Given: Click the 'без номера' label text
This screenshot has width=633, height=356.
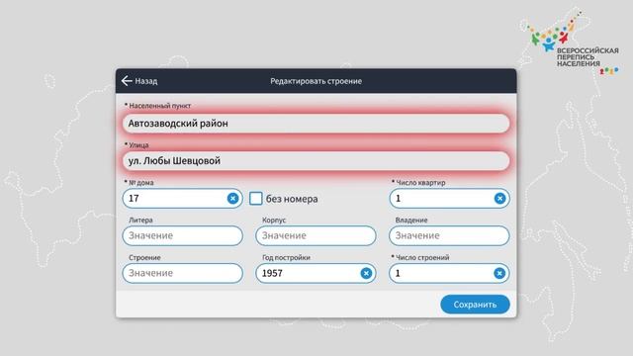Looking at the screenshot, I should coord(292,199).
